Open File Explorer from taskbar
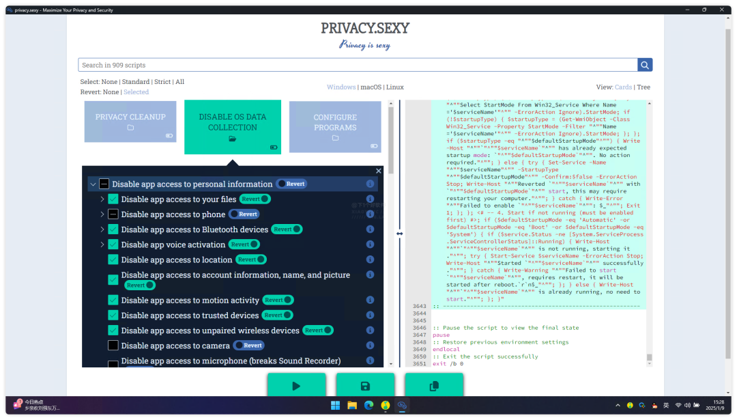 tap(352, 406)
